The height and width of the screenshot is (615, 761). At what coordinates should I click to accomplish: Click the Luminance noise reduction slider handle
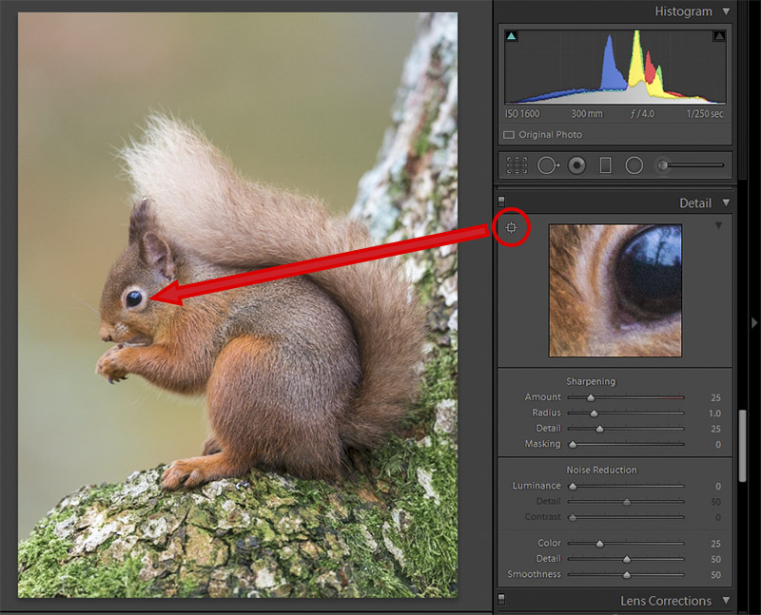point(572,486)
